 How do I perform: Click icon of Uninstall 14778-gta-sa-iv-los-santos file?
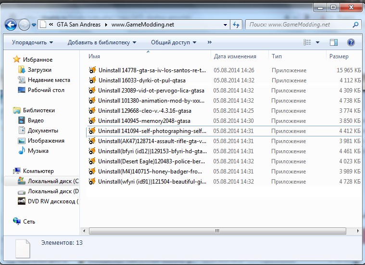[92, 70]
